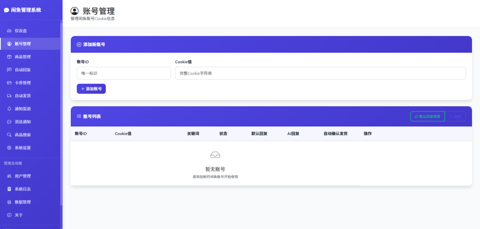The height and width of the screenshot is (229, 480).
Task: Click the 操作 column header
Action: tap(367, 133)
